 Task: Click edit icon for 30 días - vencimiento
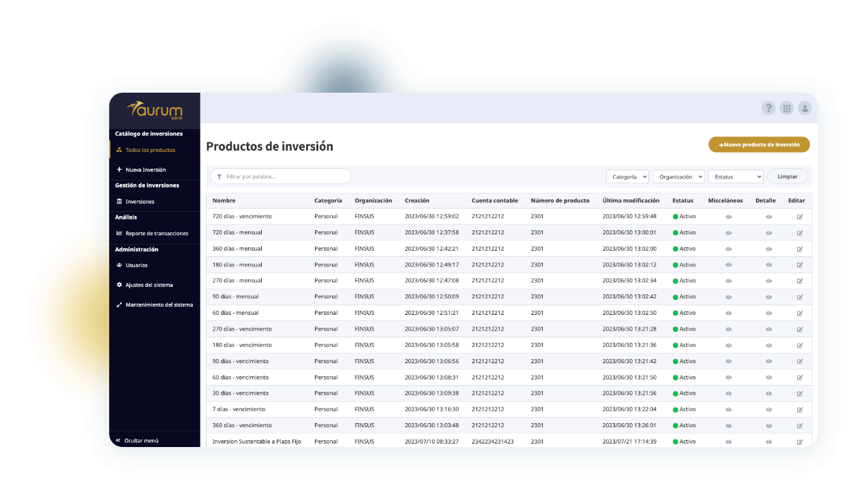800,393
